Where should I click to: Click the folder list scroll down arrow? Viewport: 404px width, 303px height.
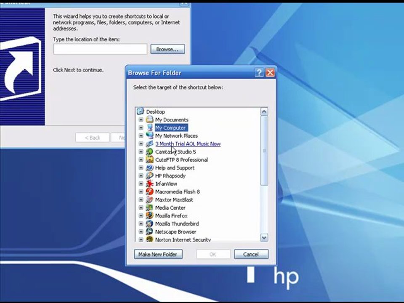point(264,237)
